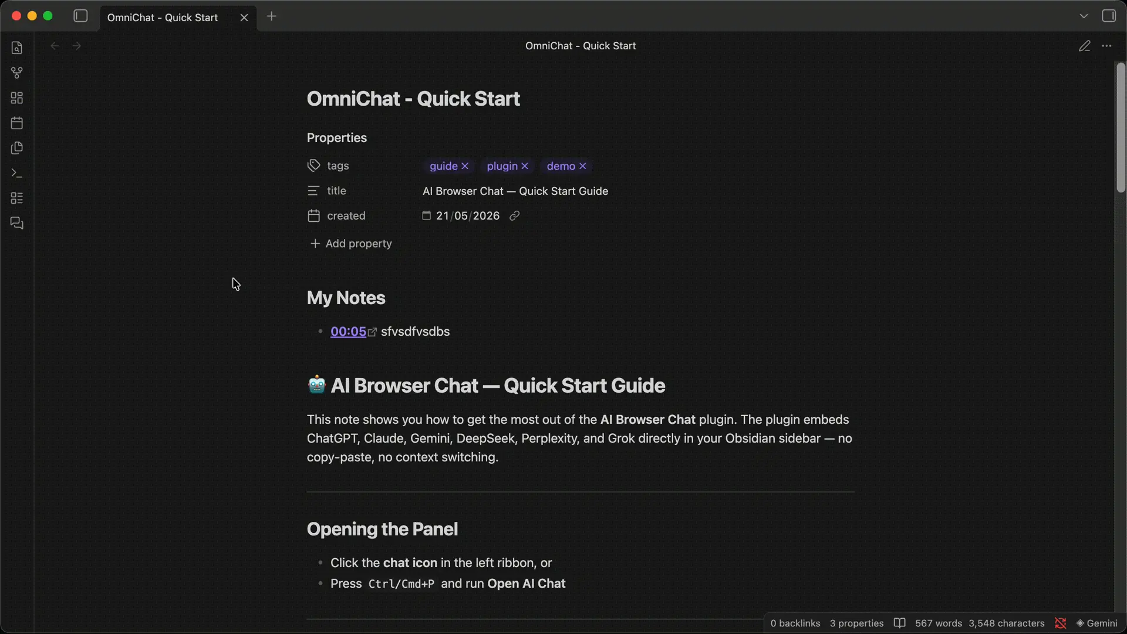Click the canvas grid ribbon icon
The image size is (1127, 634).
[17, 98]
